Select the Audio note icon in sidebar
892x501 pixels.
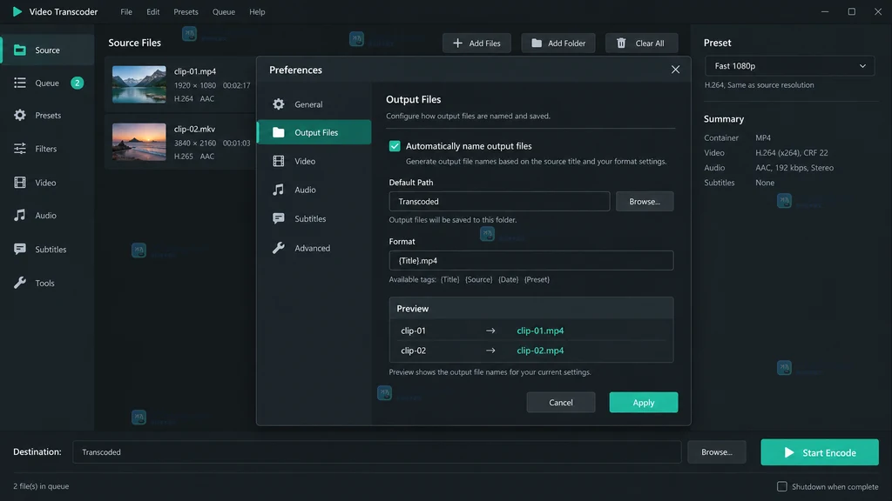pos(20,216)
